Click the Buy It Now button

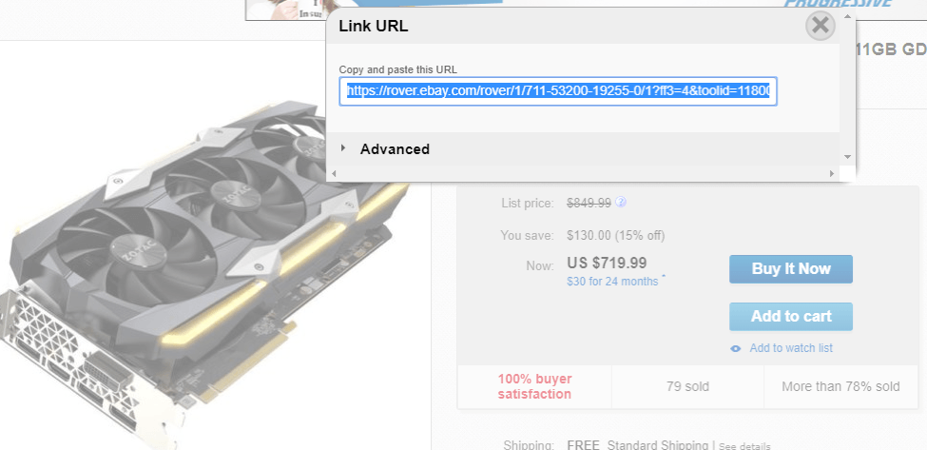[790, 269]
